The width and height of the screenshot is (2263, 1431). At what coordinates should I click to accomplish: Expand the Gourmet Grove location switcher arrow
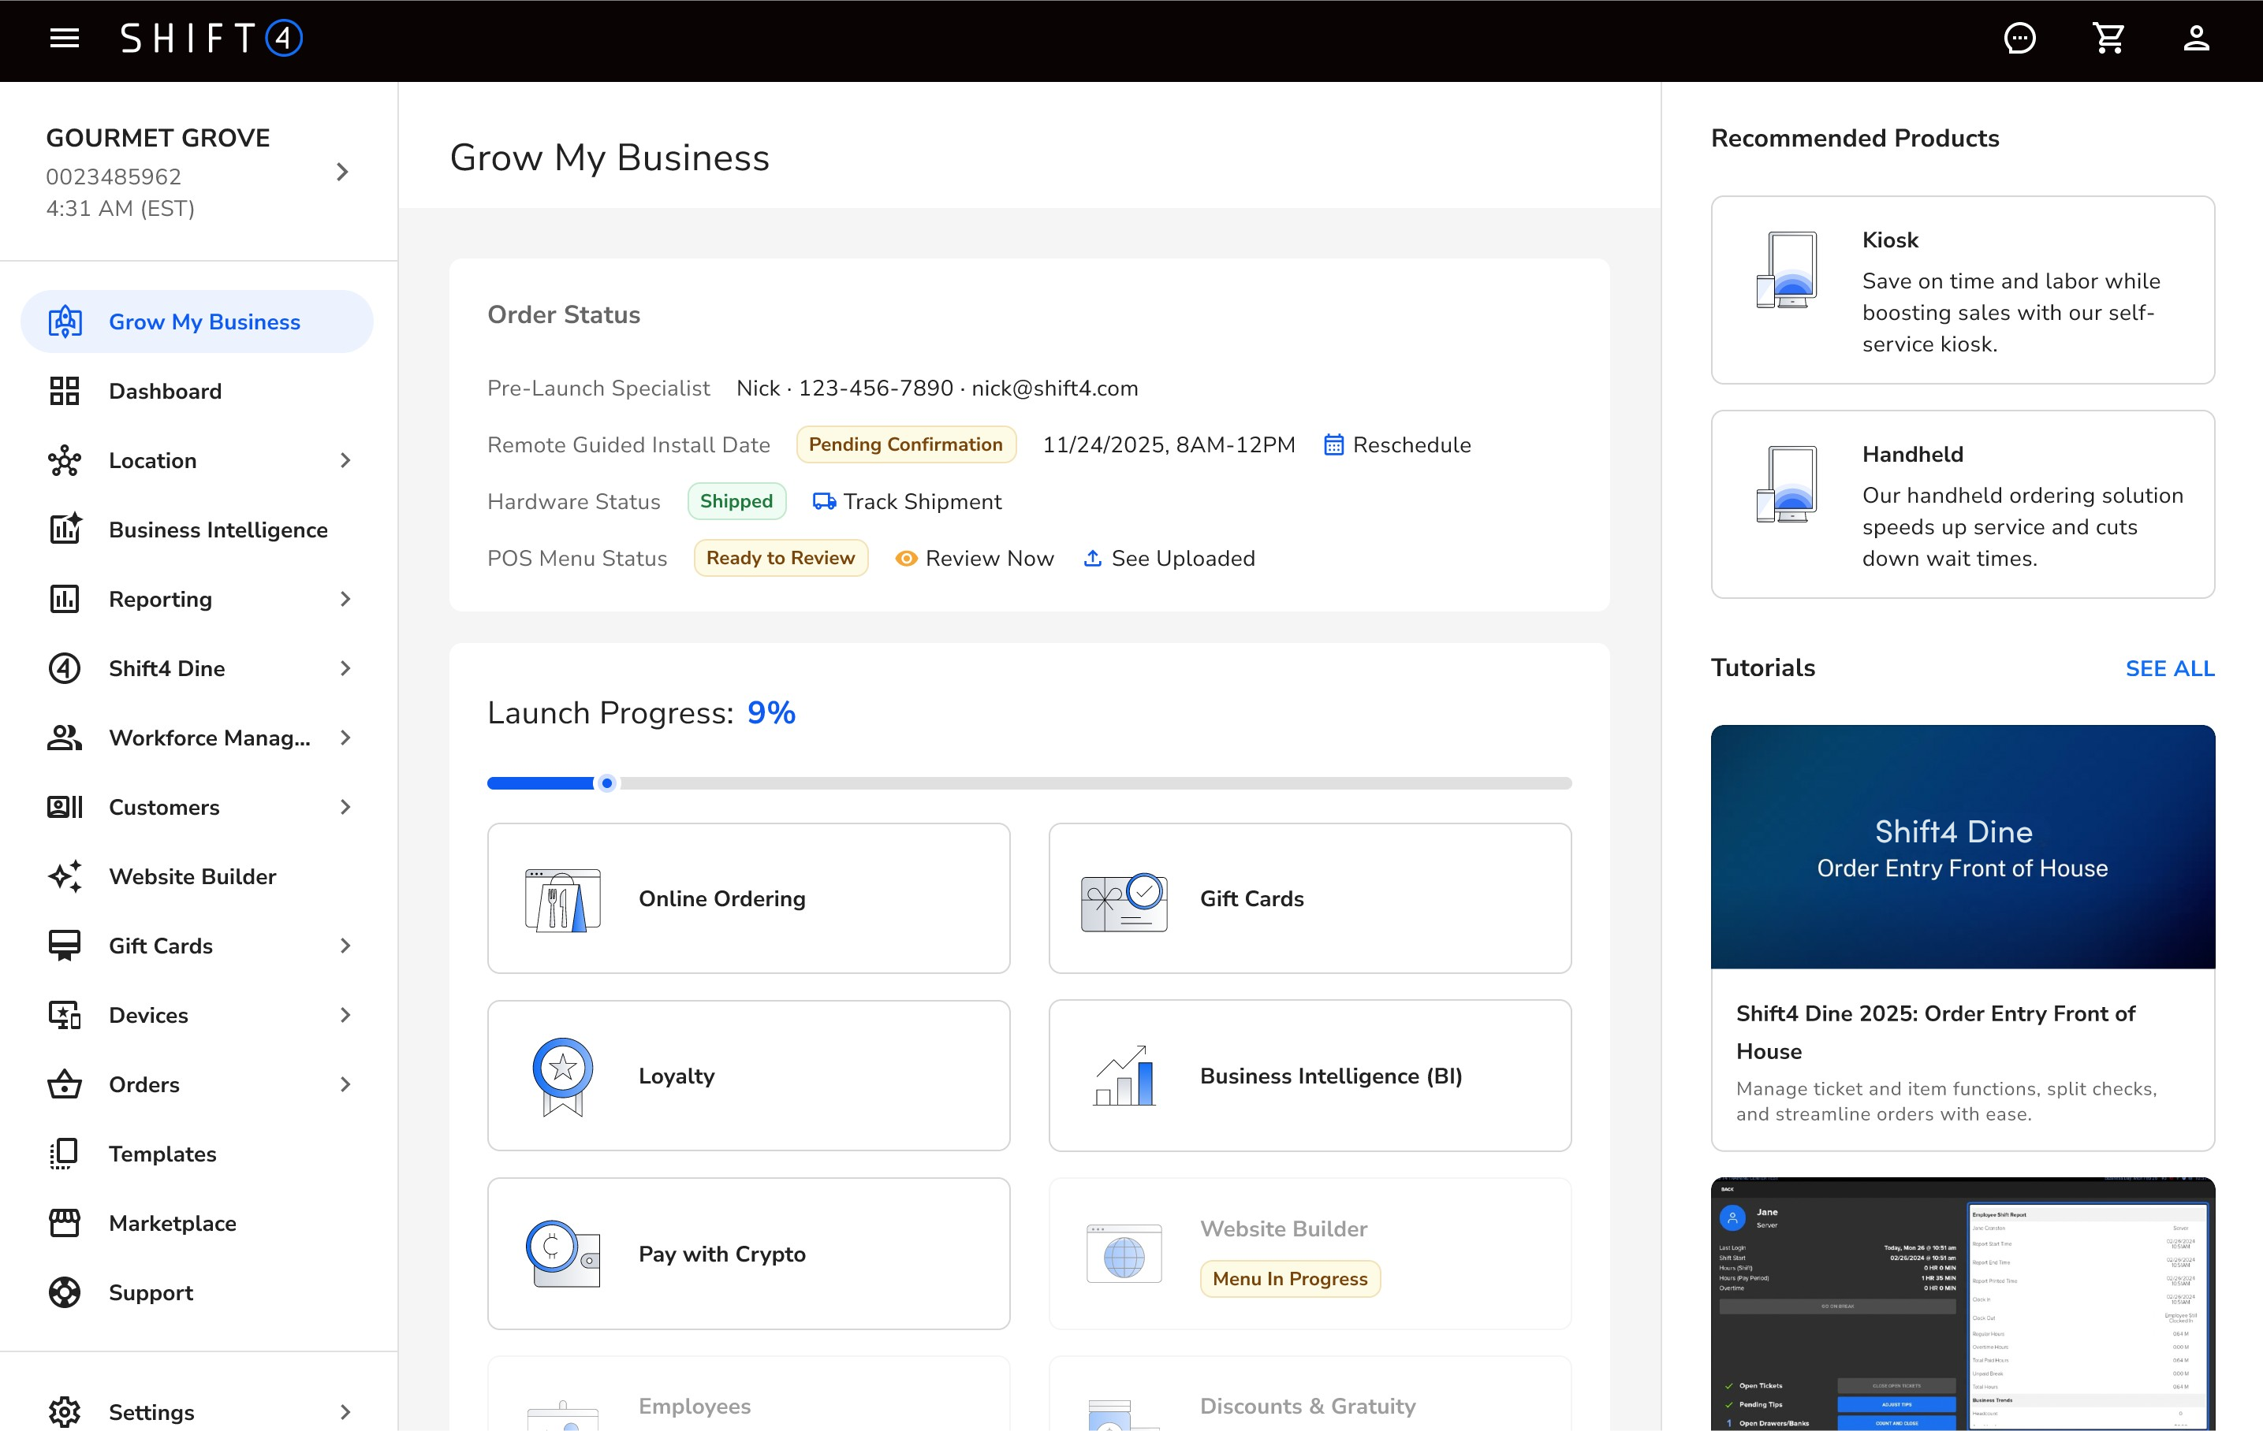[x=342, y=172]
